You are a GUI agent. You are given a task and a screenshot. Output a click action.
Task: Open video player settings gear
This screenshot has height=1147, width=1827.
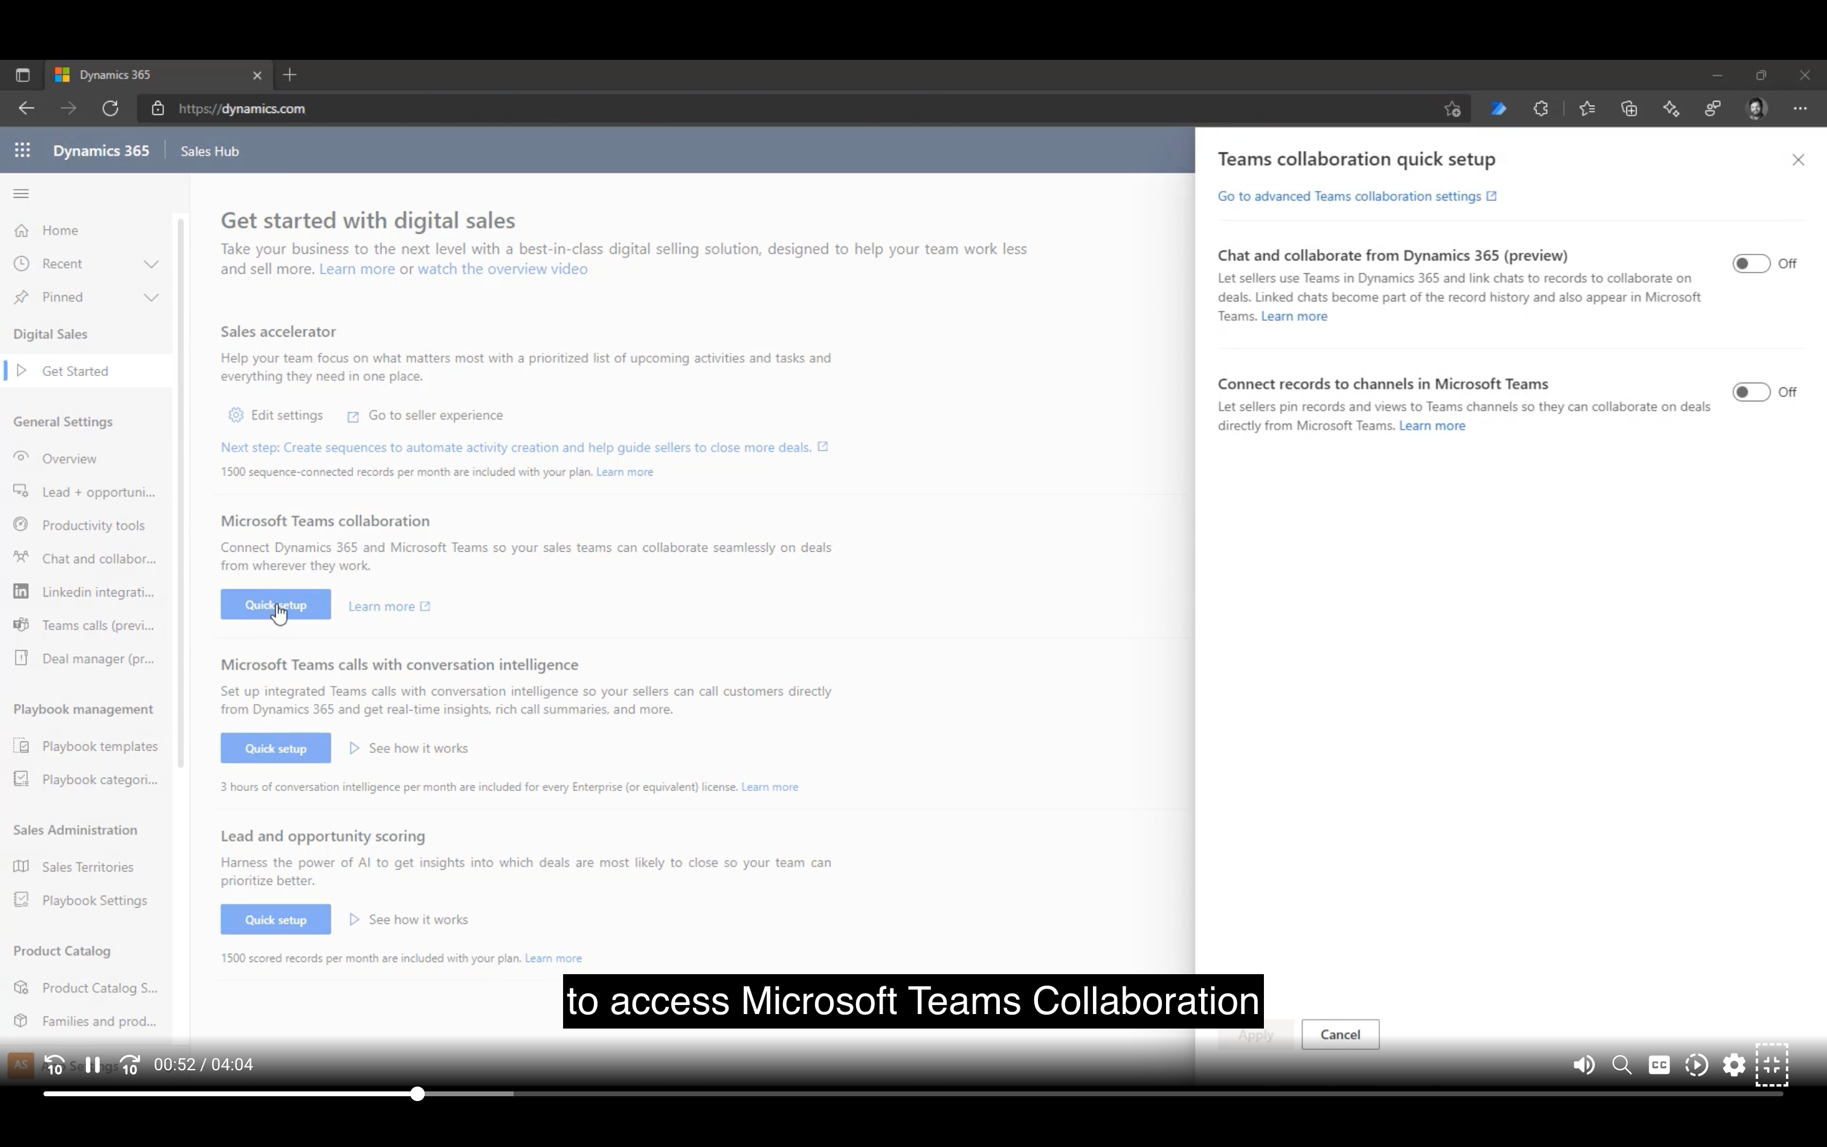pyautogui.click(x=1734, y=1064)
